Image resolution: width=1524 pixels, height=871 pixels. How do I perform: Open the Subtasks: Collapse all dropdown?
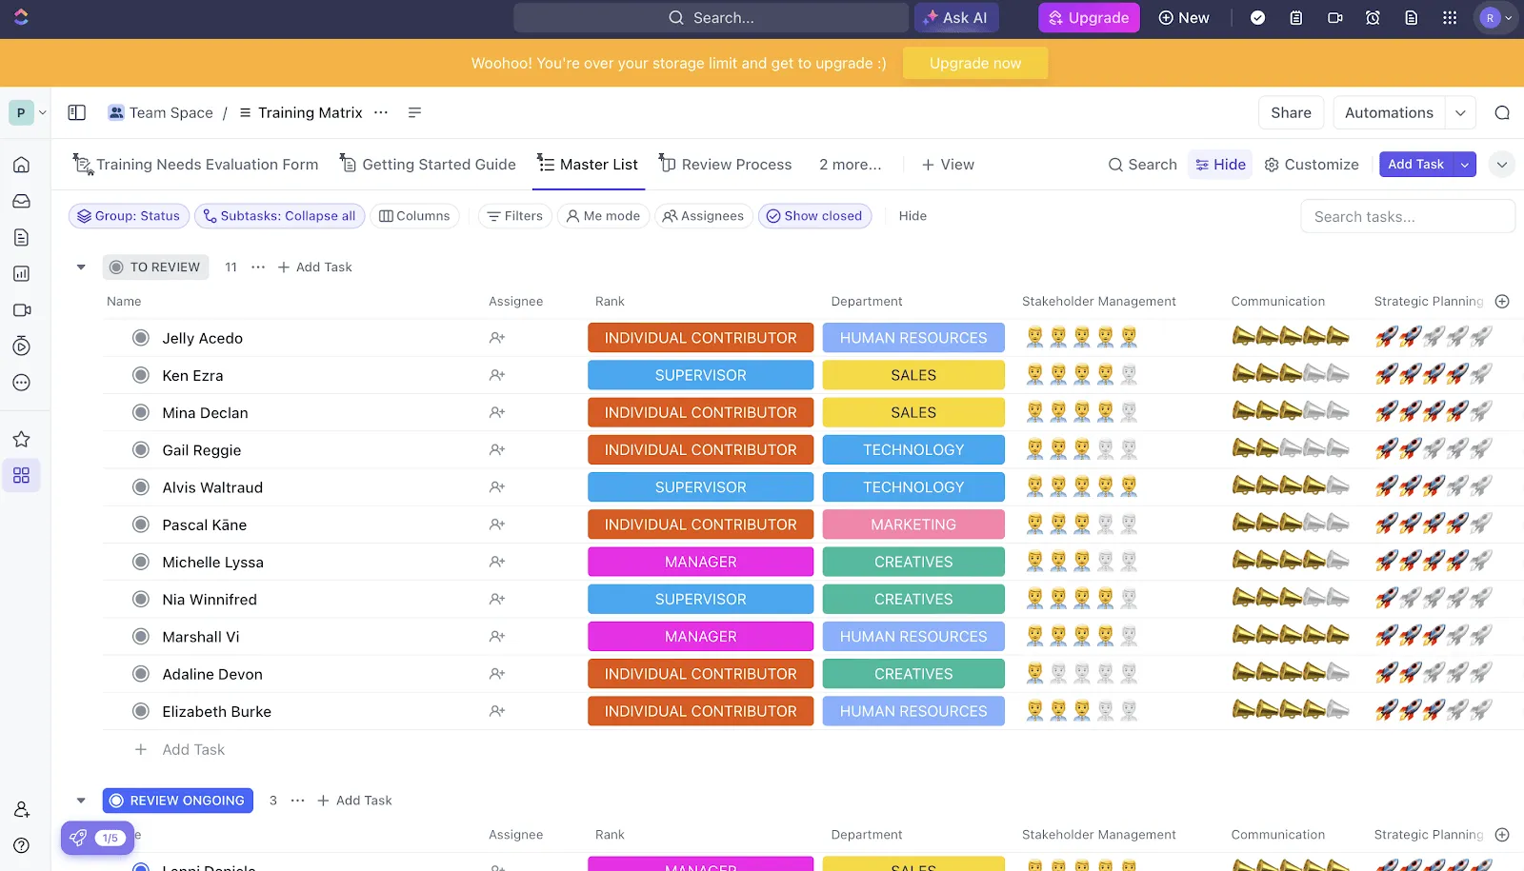279,216
